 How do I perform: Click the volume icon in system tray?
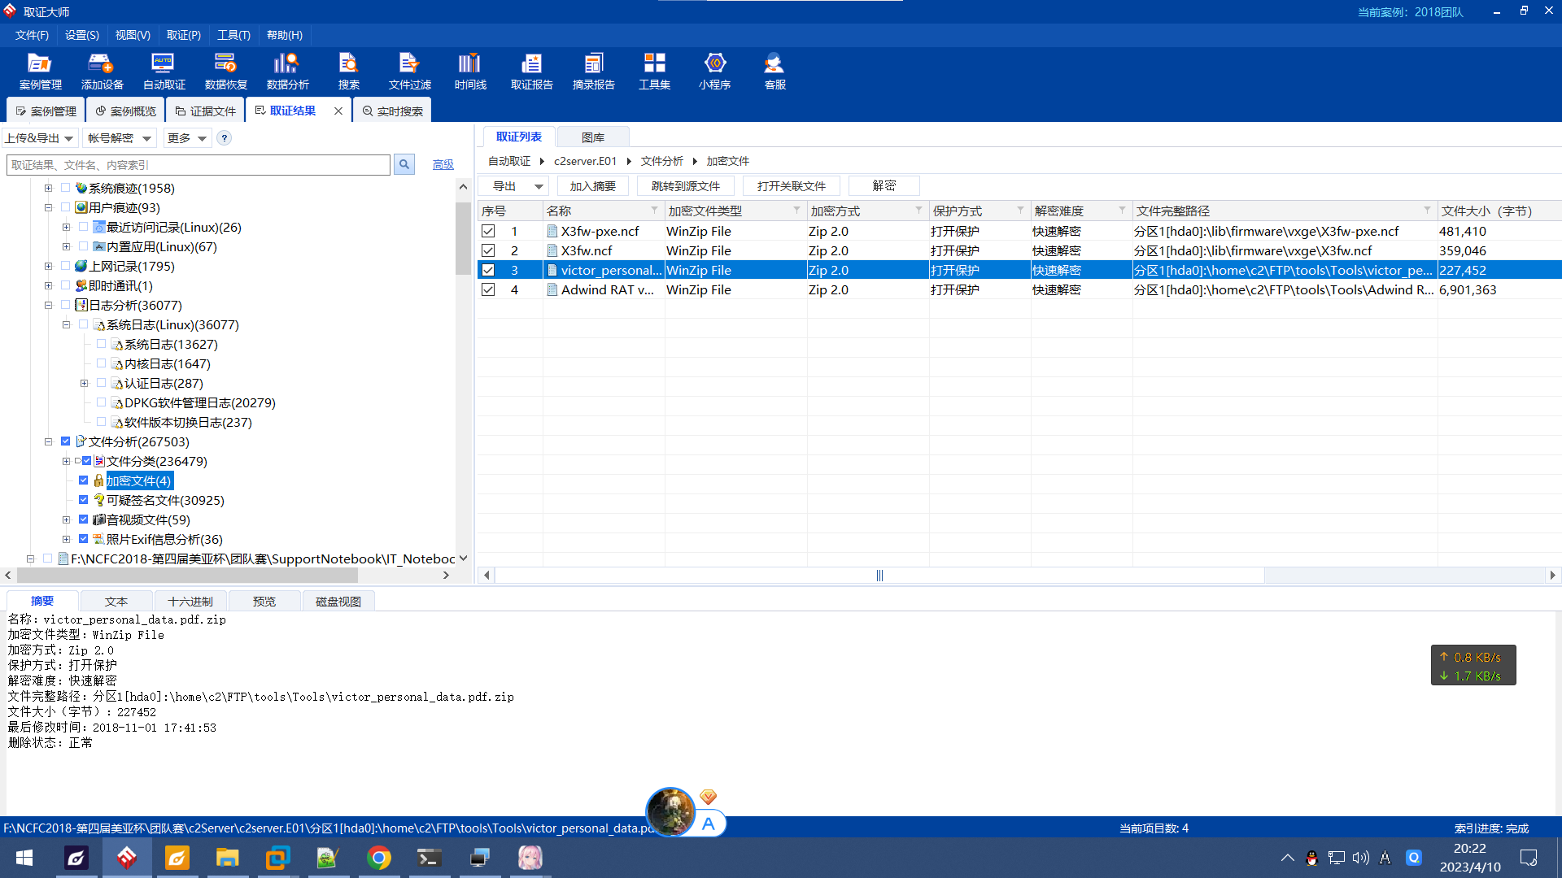[x=1361, y=858]
